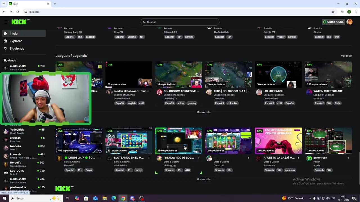Click the Obtén KICKs button
This screenshot has width=360, height=202.
pyautogui.click(x=333, y=22)
